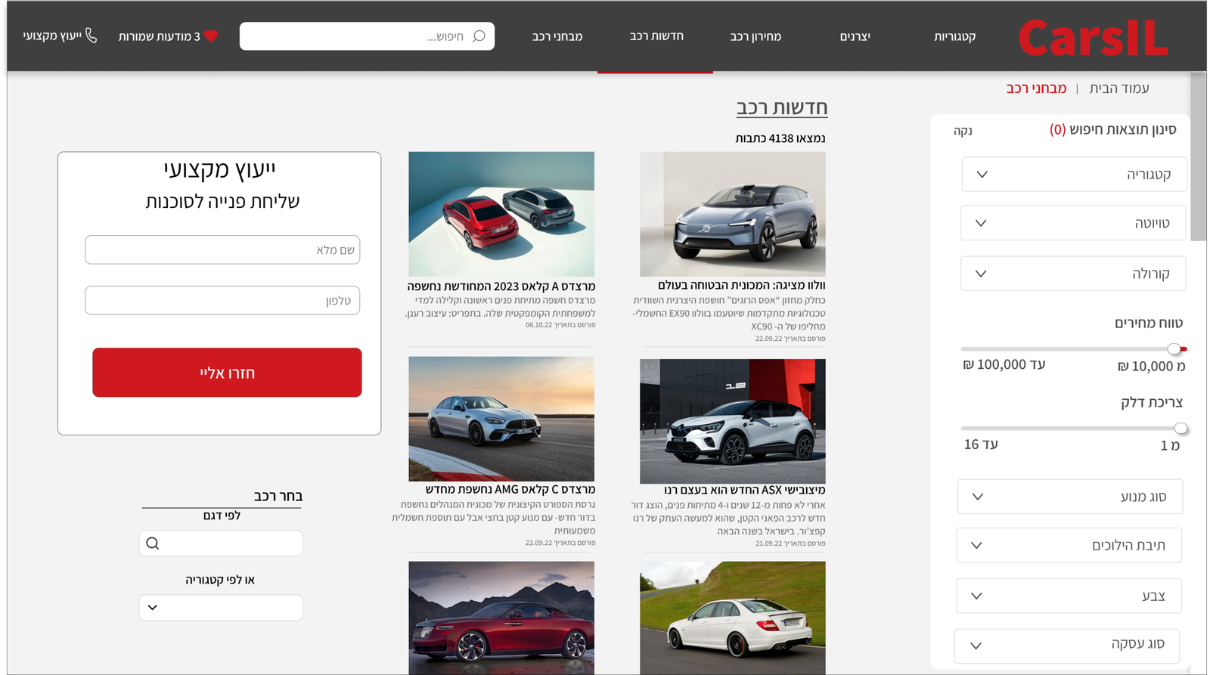Open the Volvo safest car article thumbnail
This screenshot has height=675, width=1210.
[733, 214]
